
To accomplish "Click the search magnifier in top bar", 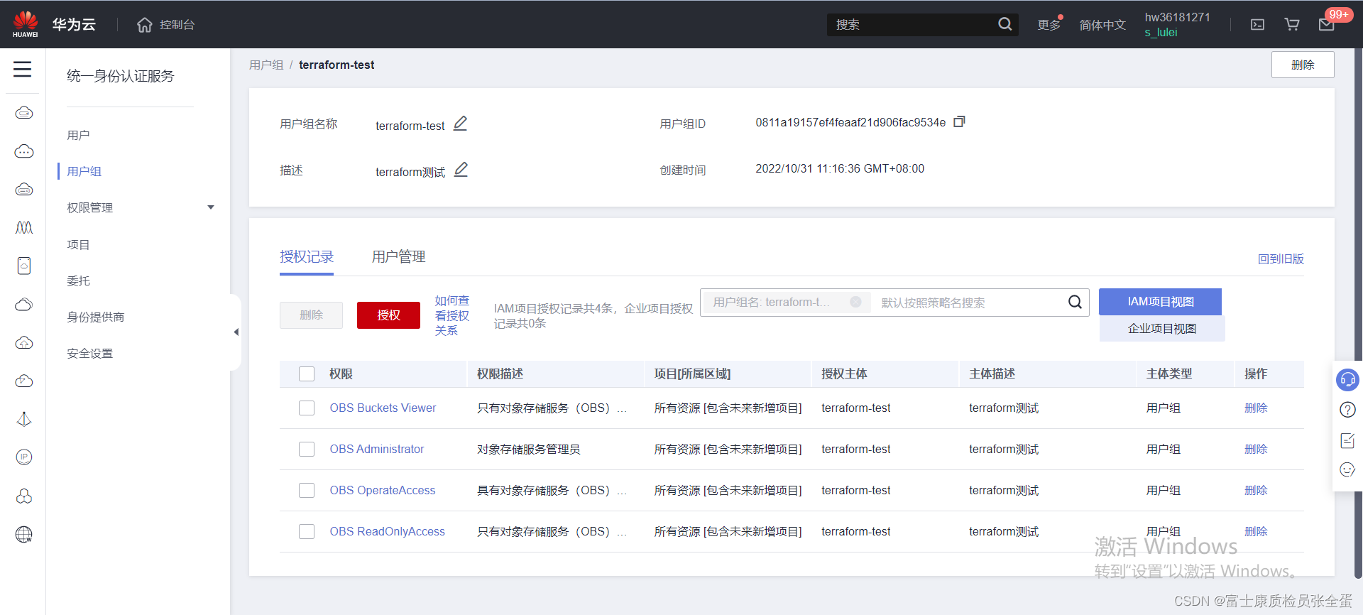I will click(x=1005, y=24).
